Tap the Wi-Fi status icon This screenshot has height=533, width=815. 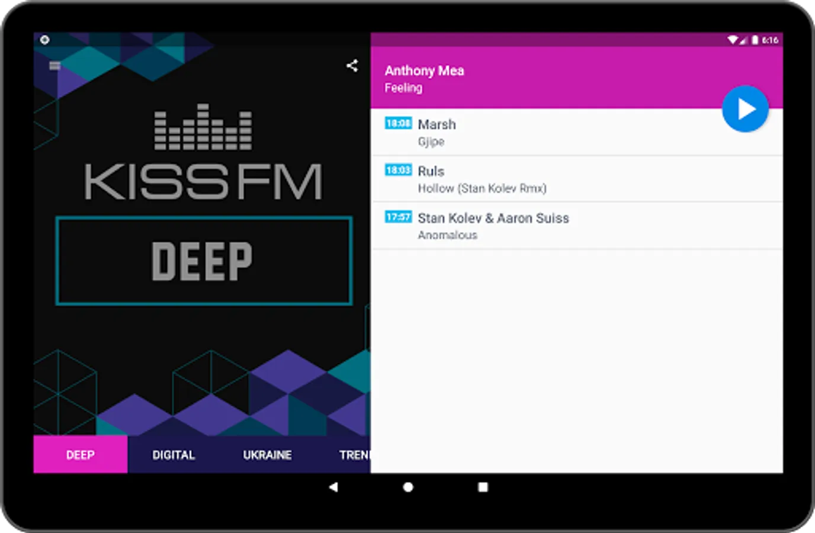(x=733, y=40)
